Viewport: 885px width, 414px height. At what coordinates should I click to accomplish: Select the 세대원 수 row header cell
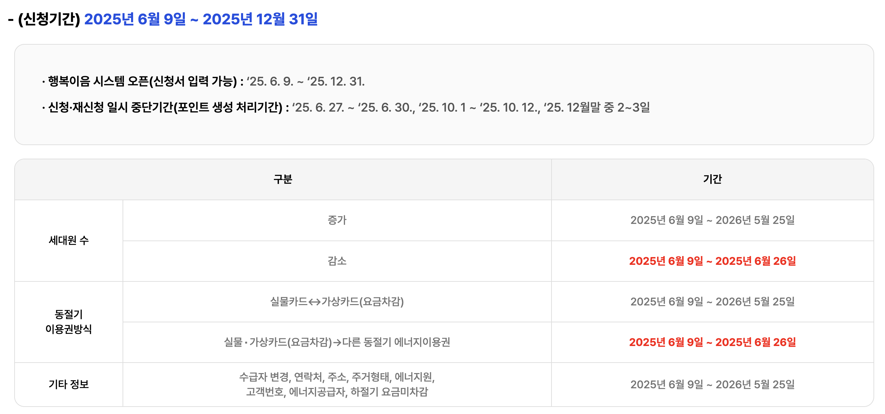(x=69, y=240)
